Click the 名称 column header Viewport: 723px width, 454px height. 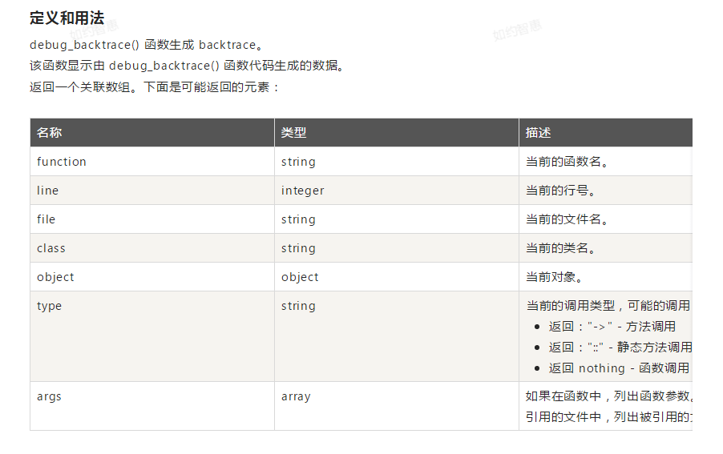49,133
